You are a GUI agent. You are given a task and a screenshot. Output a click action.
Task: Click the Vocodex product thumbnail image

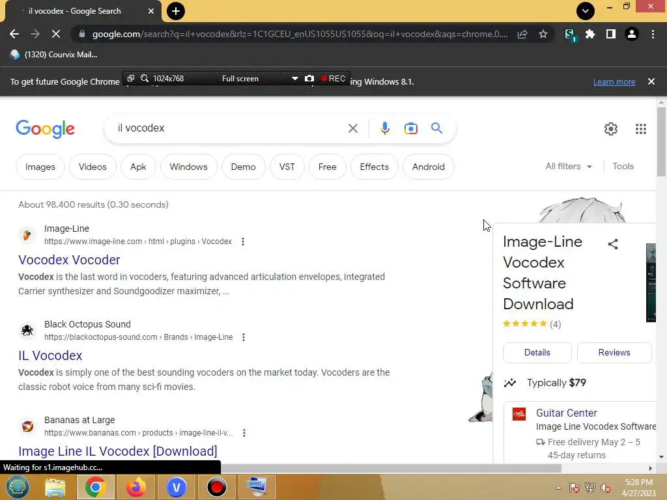click(651, 283)
